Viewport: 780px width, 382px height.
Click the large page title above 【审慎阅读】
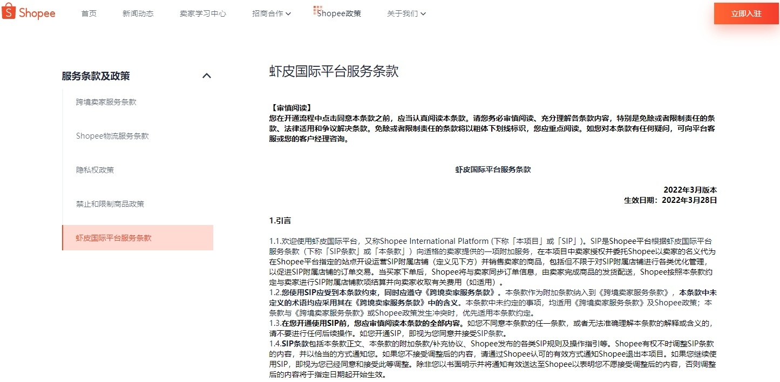point(334,72)
